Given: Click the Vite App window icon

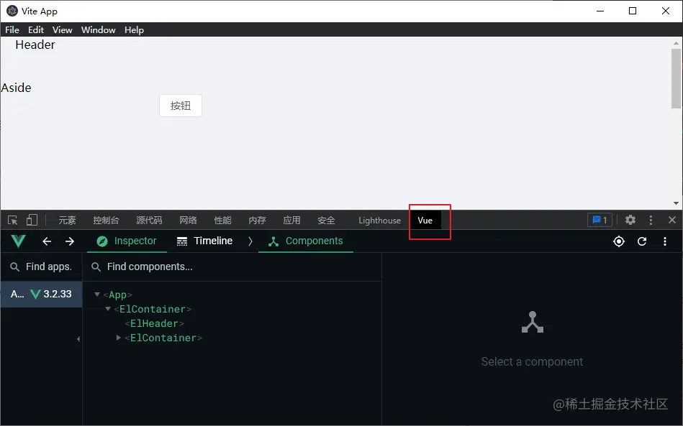Looking at the screenshot, I should [x=12, y=11].
